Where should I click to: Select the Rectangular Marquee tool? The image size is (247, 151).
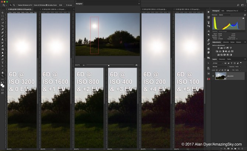[3, 16]
